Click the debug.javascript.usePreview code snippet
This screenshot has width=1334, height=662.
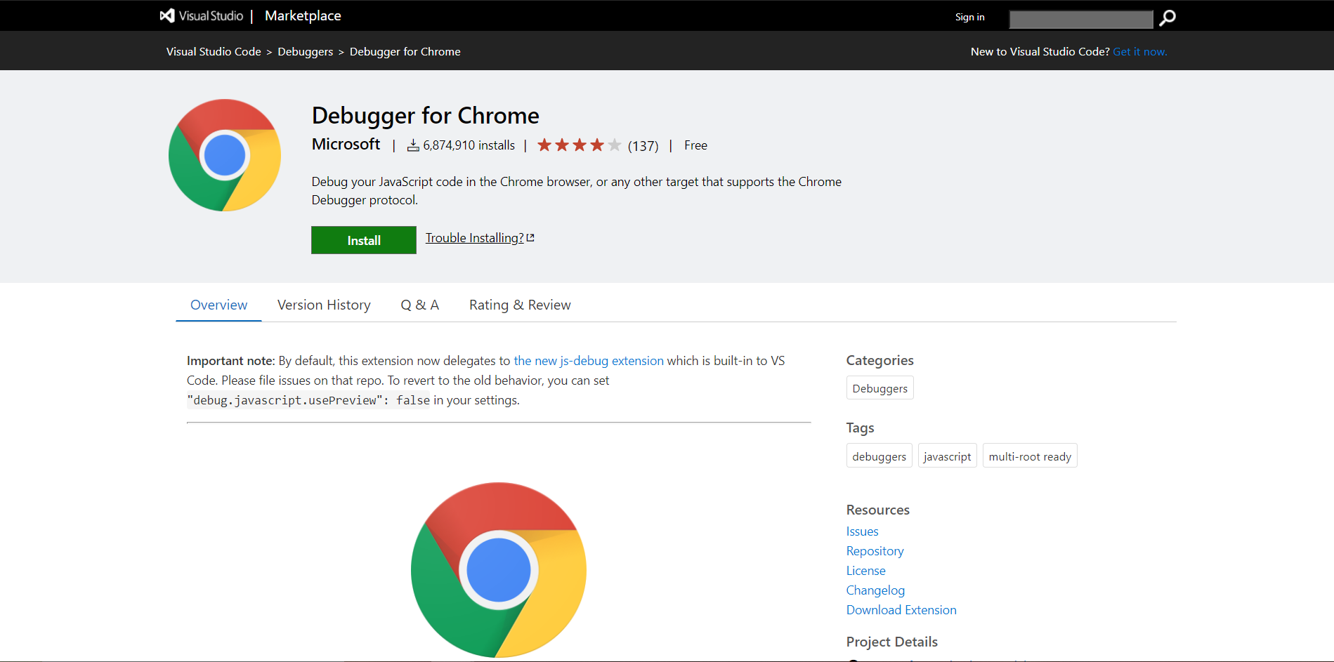click(308, 400)
